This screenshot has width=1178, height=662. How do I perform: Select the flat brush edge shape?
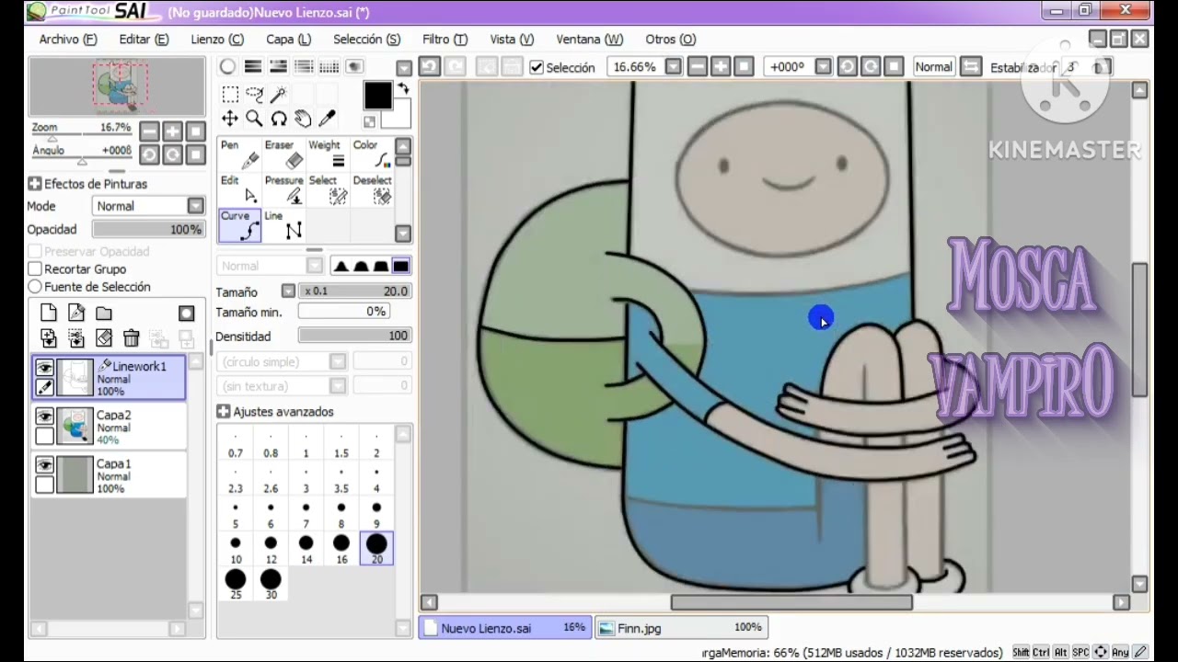400,266
